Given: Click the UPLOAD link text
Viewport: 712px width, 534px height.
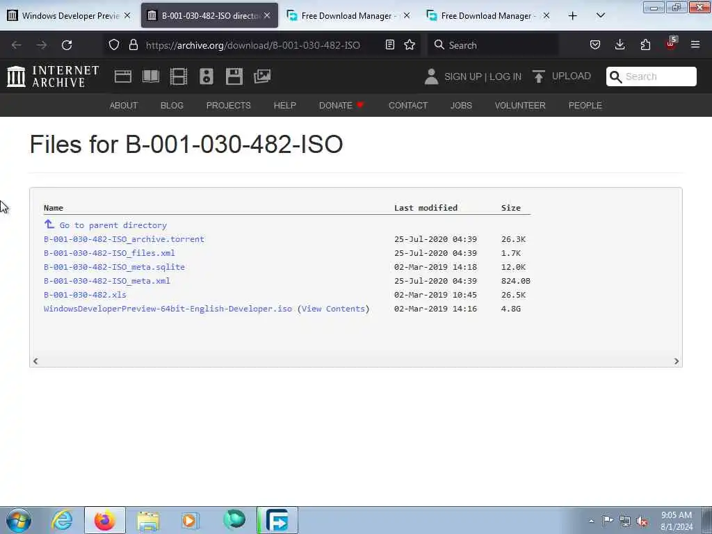Looking at the screenshot, I should (x=572, y=76).
